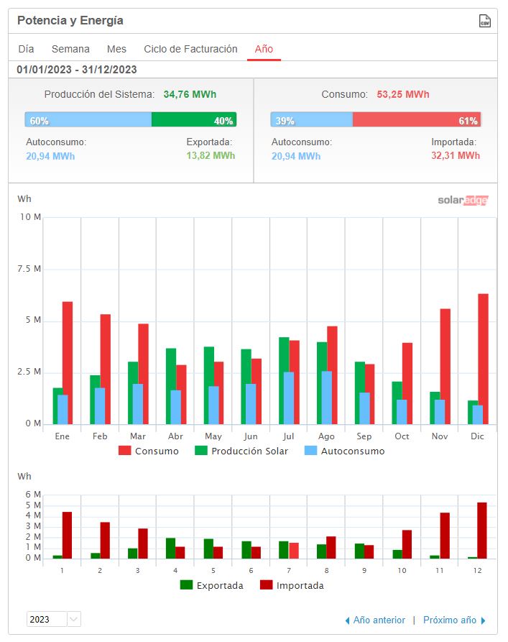Export data using the CSV file icon
Screen dimensions: 508x642
coord(485,21)
